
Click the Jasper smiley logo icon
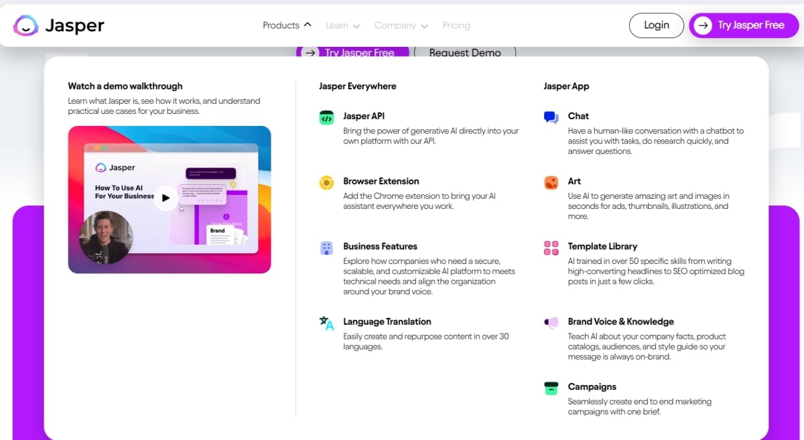(x=26, y=25)
